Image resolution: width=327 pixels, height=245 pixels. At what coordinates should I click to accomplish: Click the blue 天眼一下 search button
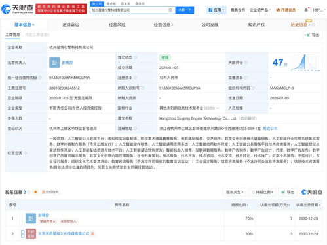(x=185, y=10)
